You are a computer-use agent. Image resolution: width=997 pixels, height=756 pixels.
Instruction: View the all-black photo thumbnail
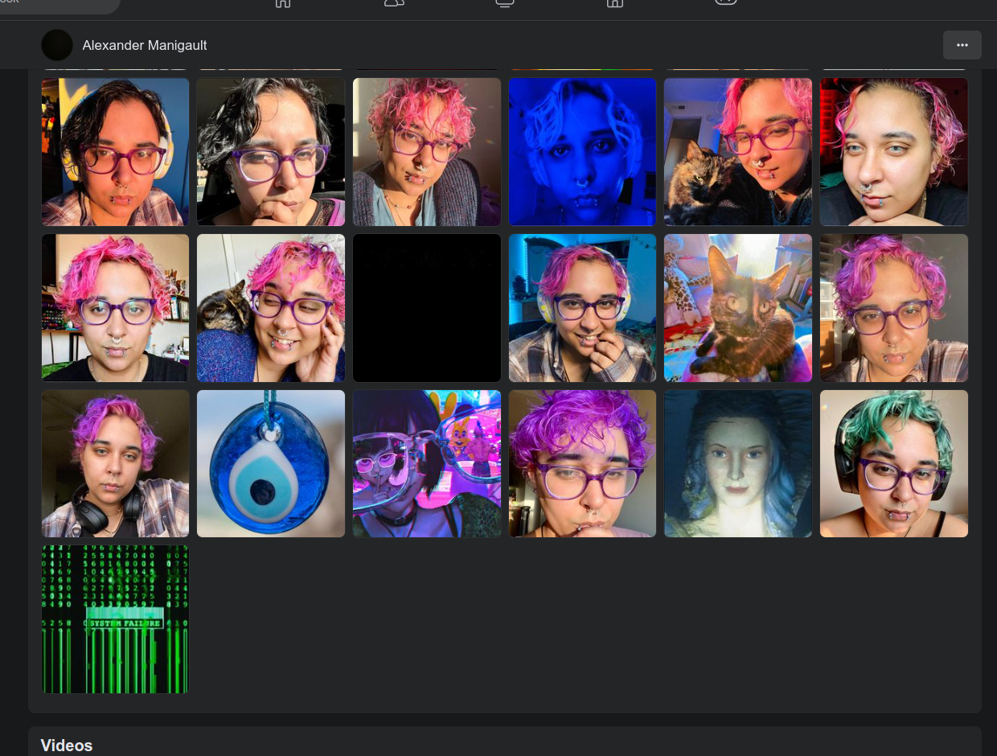427,308
